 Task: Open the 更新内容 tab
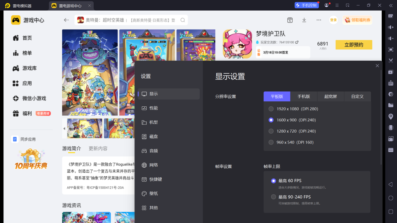point(97,148)
